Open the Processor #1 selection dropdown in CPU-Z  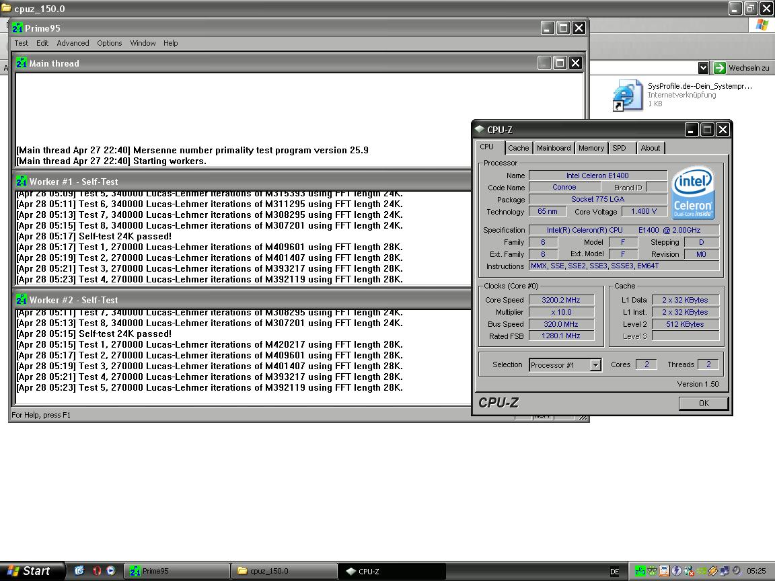pos(595,365)
